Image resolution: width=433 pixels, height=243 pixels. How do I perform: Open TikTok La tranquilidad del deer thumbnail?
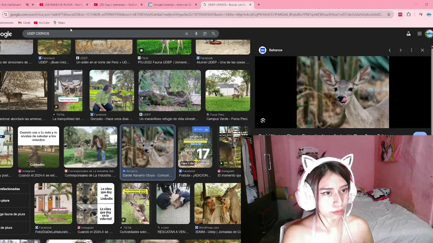68,90
